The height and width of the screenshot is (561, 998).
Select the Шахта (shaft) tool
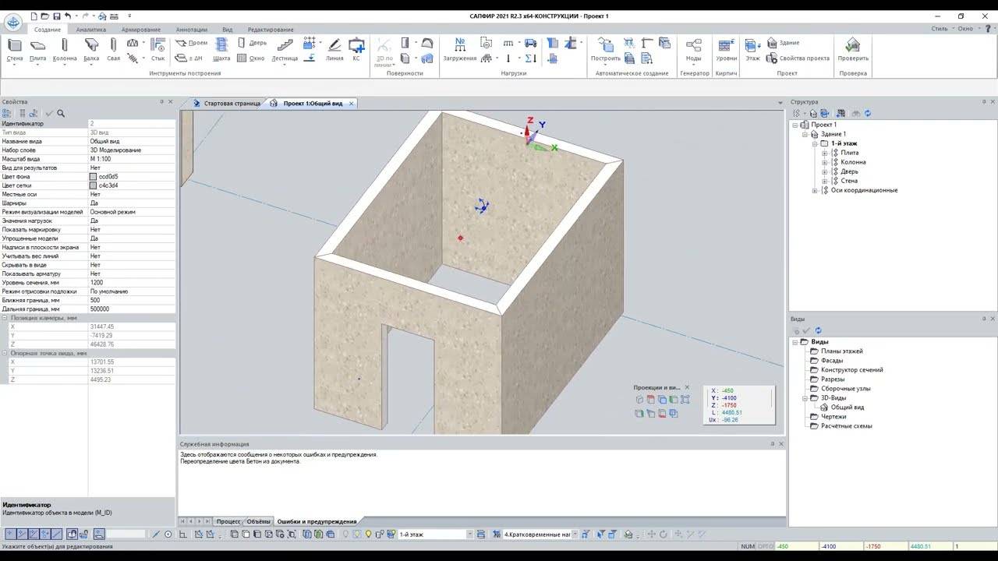(x=221, y=50)
